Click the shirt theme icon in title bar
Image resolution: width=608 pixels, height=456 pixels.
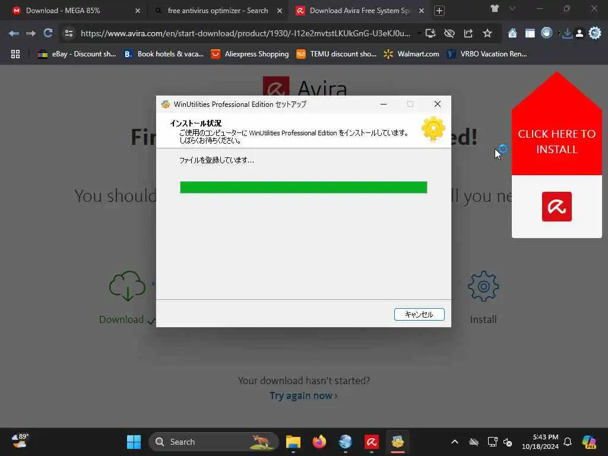click(x=495, y=8)
